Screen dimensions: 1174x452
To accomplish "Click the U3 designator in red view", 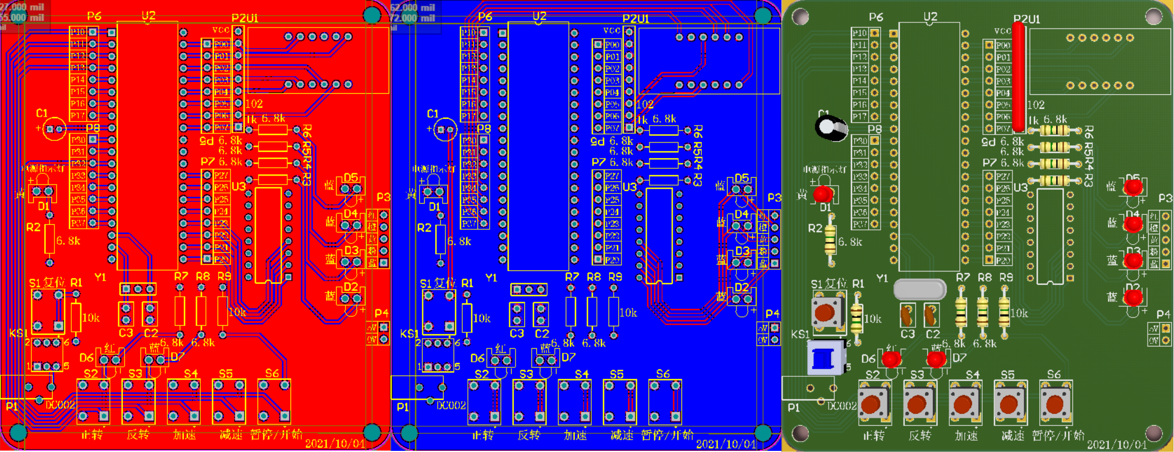I will click(238, 186).
